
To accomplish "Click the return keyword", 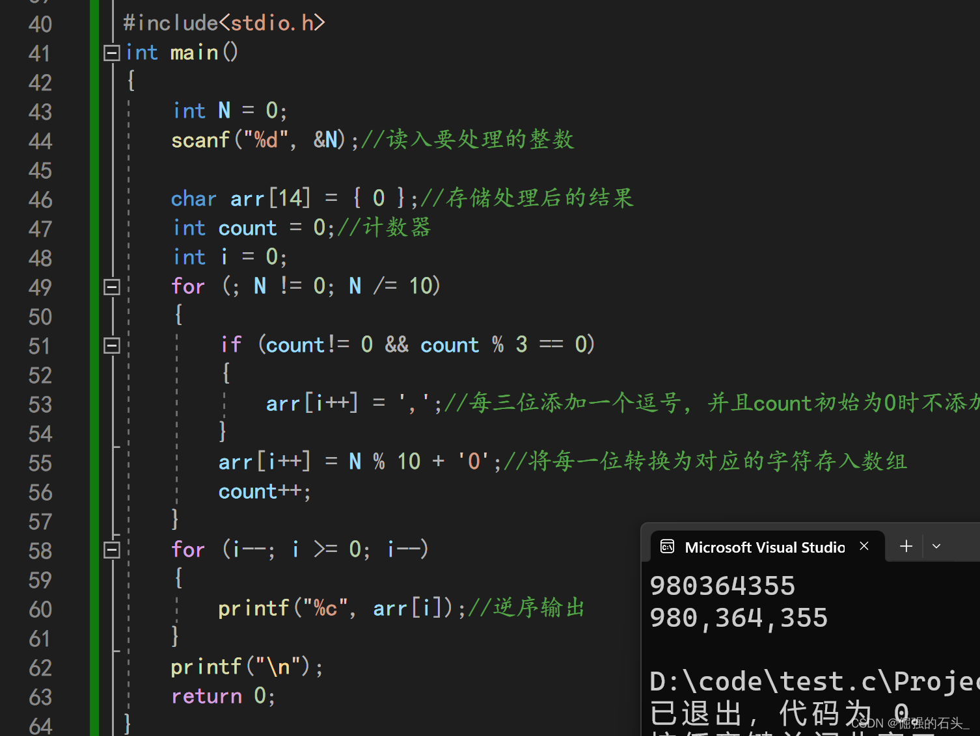I will (x=206, y=696).
